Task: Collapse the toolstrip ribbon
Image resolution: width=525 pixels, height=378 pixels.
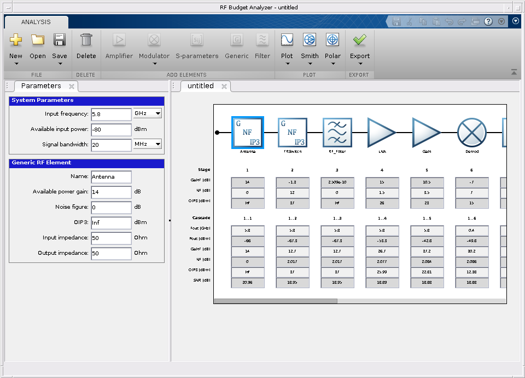Action: tap(514, 72)
